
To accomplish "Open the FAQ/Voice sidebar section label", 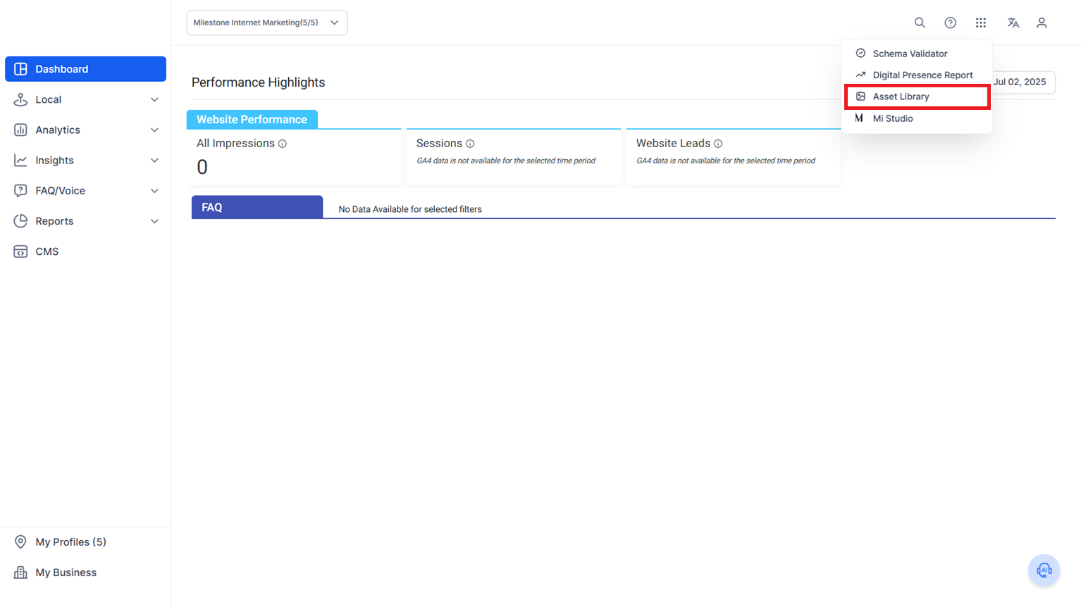I will pyautogui.click(x=60, y=191).
